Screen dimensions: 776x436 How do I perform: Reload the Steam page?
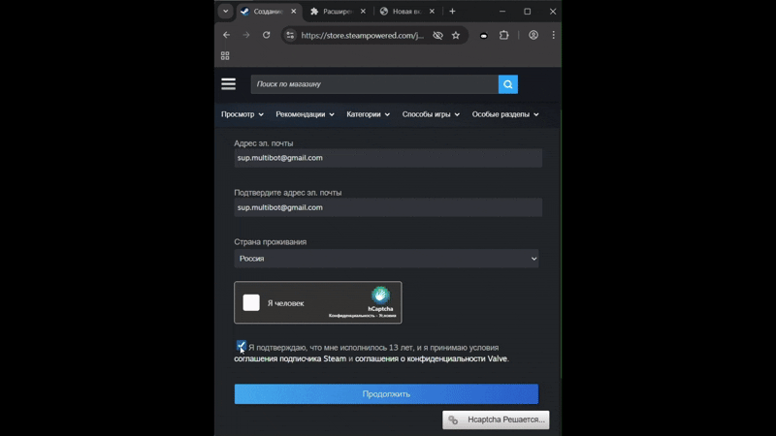[266, 35]
